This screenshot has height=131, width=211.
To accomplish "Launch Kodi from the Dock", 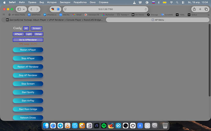I will pyautogui.click(x=118, y=126).
